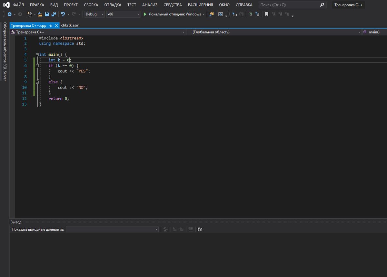The image size is (387, 277).
Task: Open the SQL Server Object Explorer side tab
Action: click(5, 52)
